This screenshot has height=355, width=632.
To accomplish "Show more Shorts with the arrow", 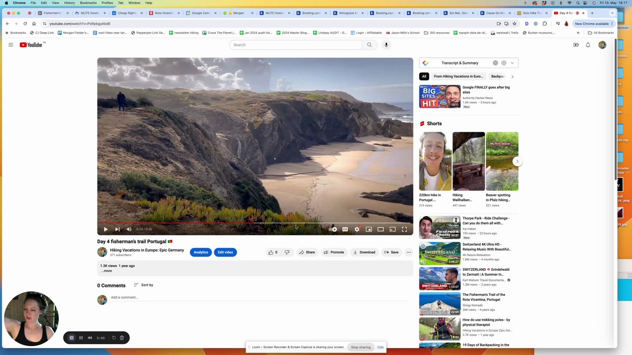I will pyautogui.click(x=517, y=161).
